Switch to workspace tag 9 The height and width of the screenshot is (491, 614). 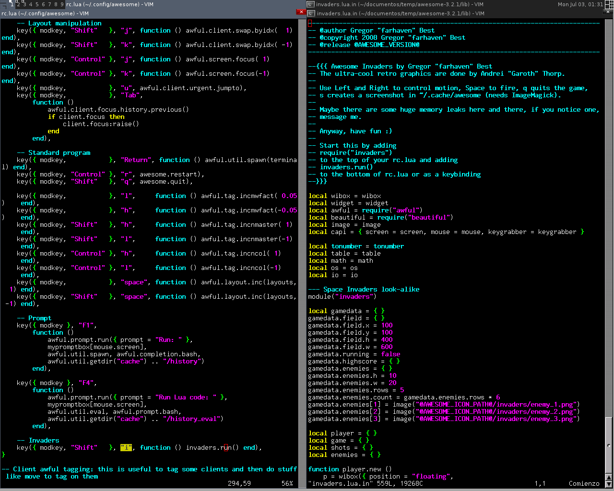pyautogui.click(x=62, y=4)
